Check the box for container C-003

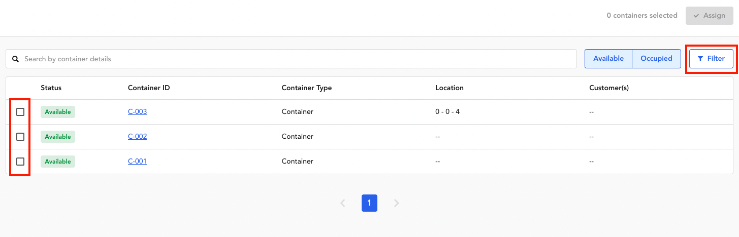click(x=20, y=112)
